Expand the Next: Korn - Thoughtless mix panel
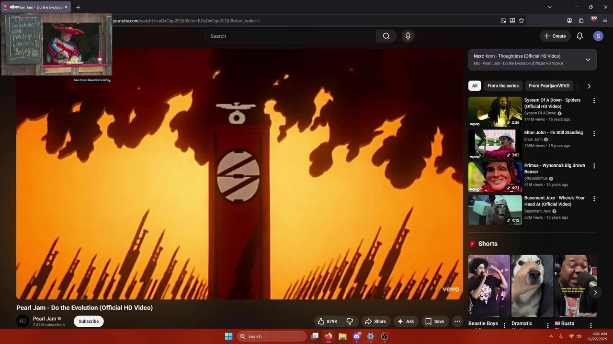The image size is (613, 344). tap(588, 60)
